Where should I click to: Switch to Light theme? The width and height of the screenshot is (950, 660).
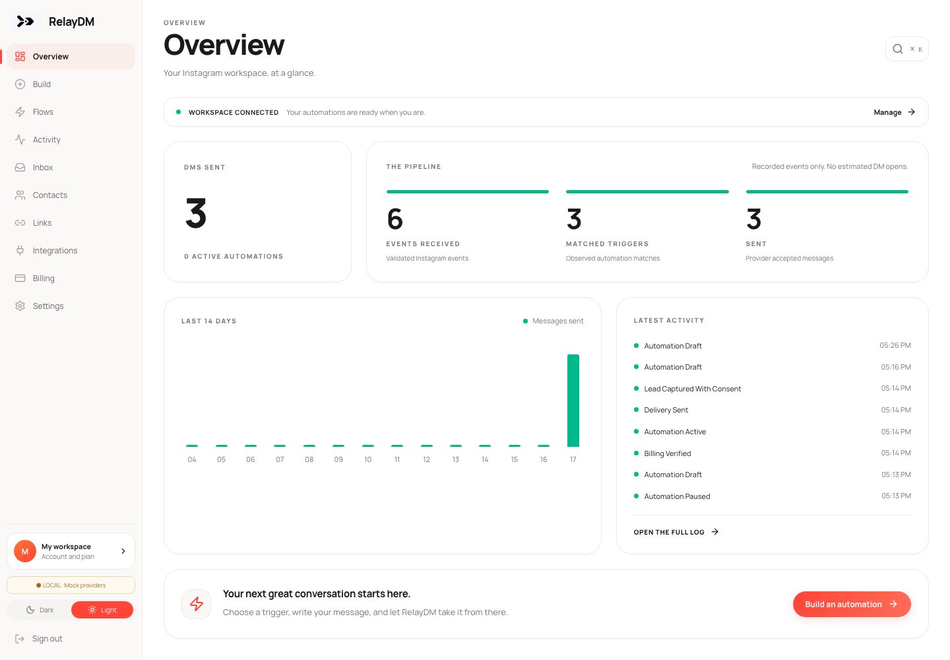tap(102, 610)
